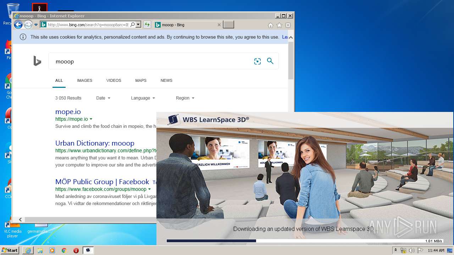Switch to the VIDEOS tab
Viewport: 454px width, 255px height.
[x=113, y=80]
